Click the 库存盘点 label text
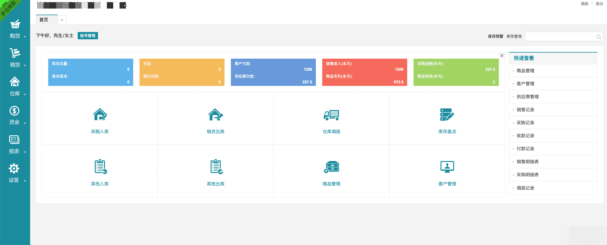The height and width of the screenshot is (245, 607). pyautogui.click(x=447, y=132)
